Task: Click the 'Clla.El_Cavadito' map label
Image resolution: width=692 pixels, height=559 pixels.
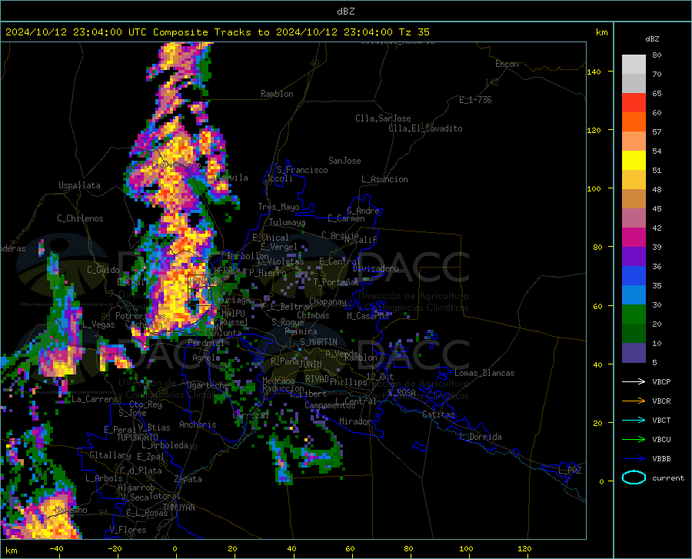Action: [425, 128]
